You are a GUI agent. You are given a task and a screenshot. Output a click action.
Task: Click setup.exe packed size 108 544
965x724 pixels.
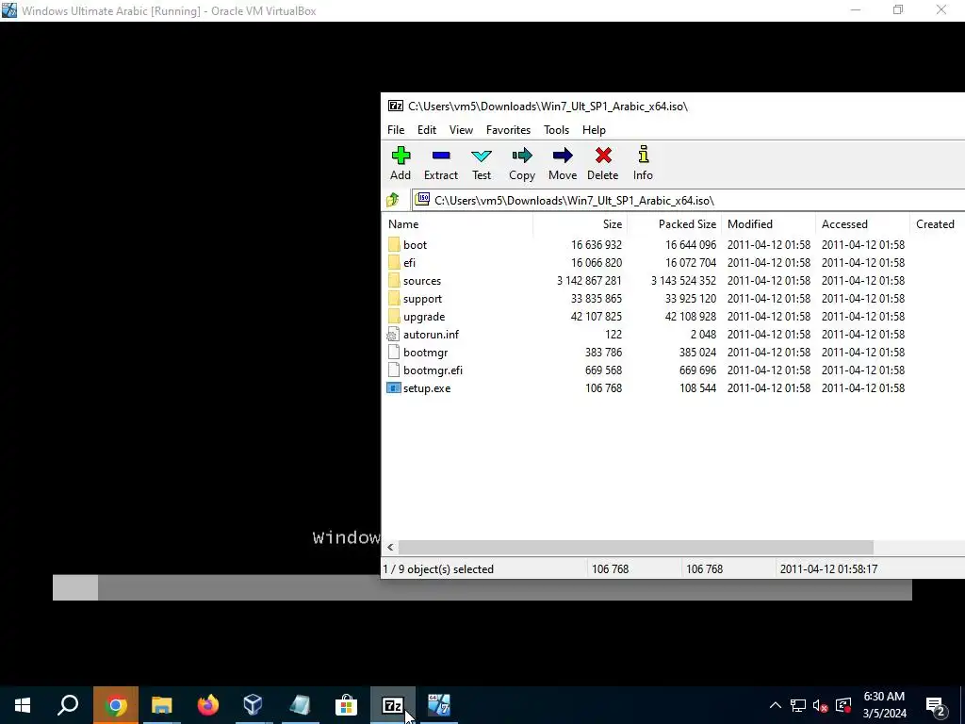[x=697, y=388]
